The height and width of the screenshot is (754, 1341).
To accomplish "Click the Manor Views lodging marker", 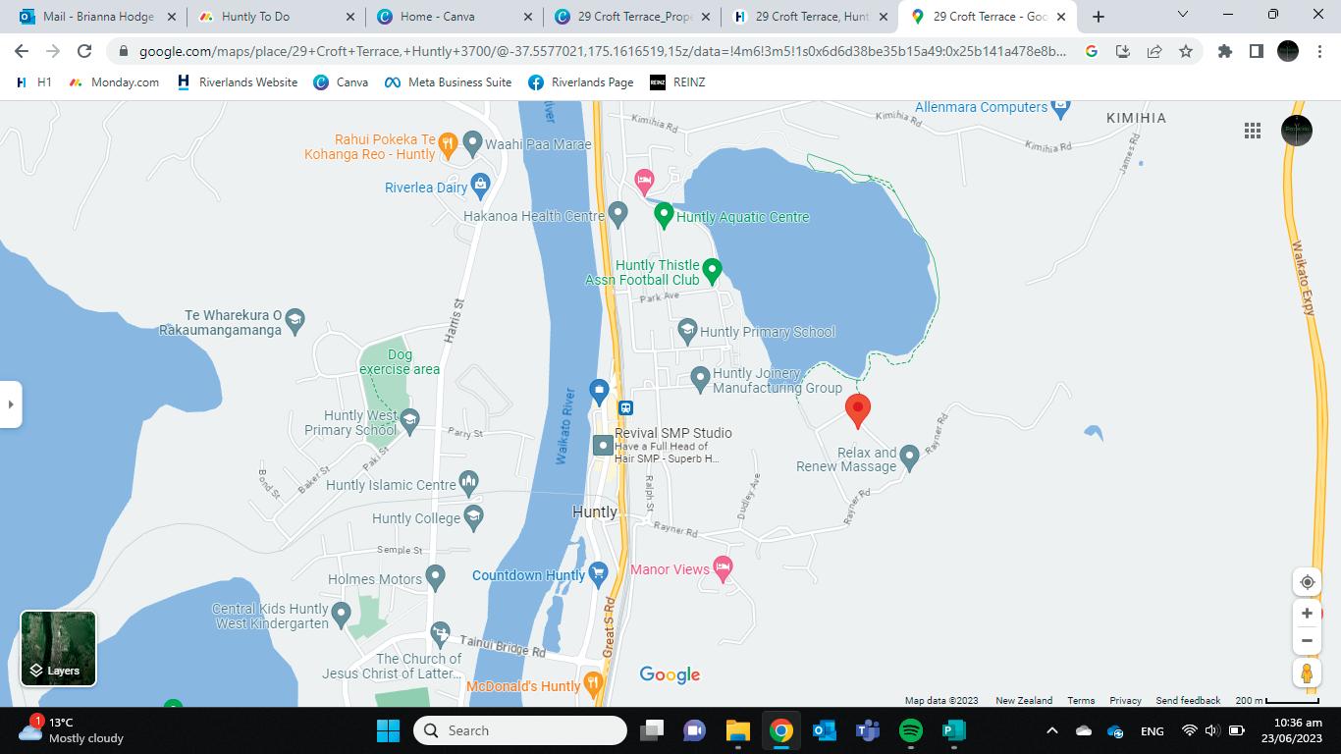I will point(724,567).
